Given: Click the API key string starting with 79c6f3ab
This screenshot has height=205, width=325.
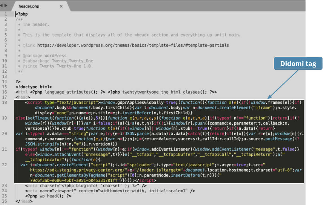Looking at the screenshot, I should coord(75,180).
